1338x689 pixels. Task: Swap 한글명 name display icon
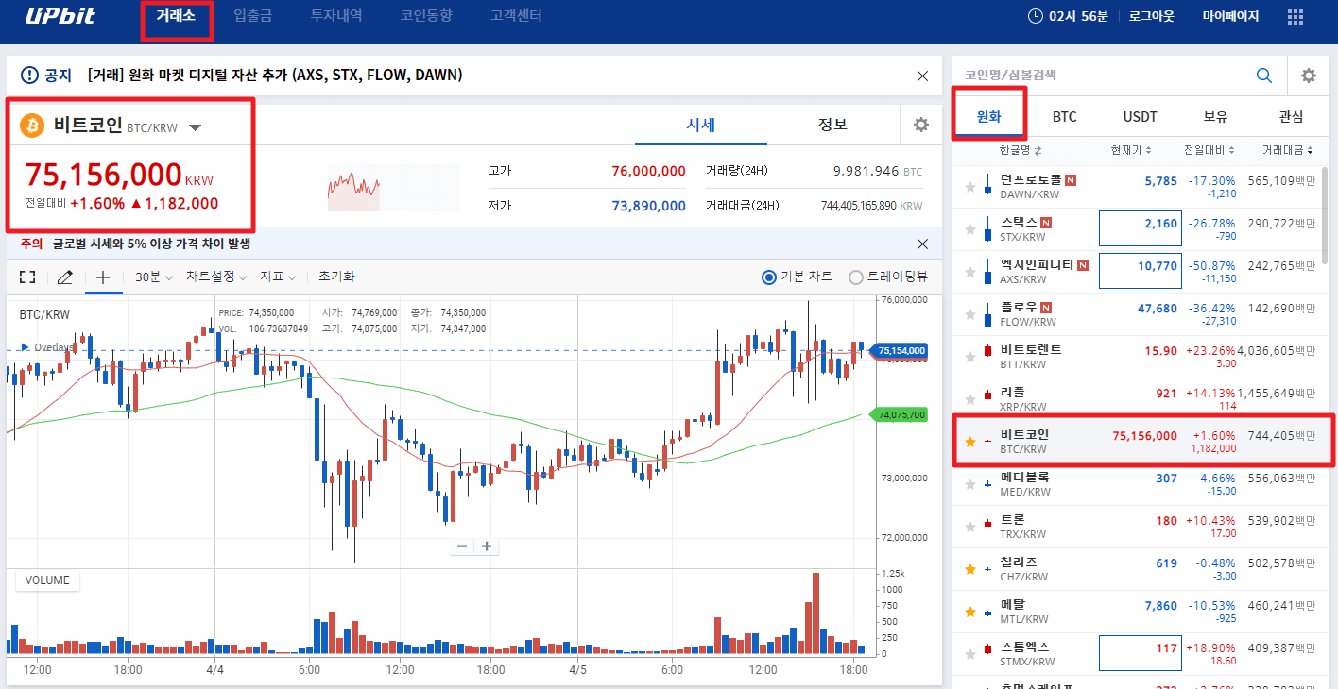(1038, 150)
